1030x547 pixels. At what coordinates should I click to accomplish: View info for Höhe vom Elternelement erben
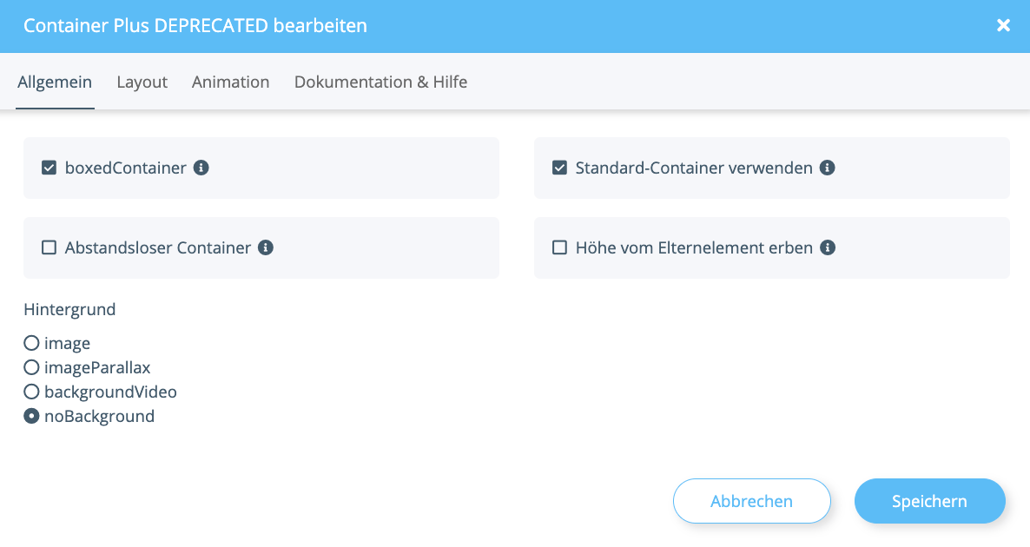tap(828, 247)
